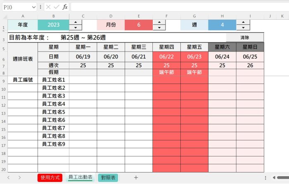Image resolution: width=289 pixels, height=184 pixels.
Task: Click inside the formula bar input field
Action: [x=178, y=7]
